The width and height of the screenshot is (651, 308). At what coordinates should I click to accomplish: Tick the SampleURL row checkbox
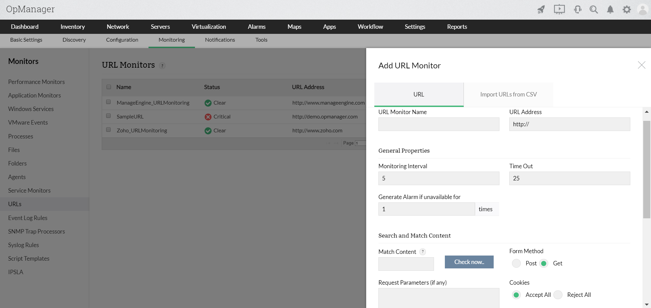(x=108, y=116)
